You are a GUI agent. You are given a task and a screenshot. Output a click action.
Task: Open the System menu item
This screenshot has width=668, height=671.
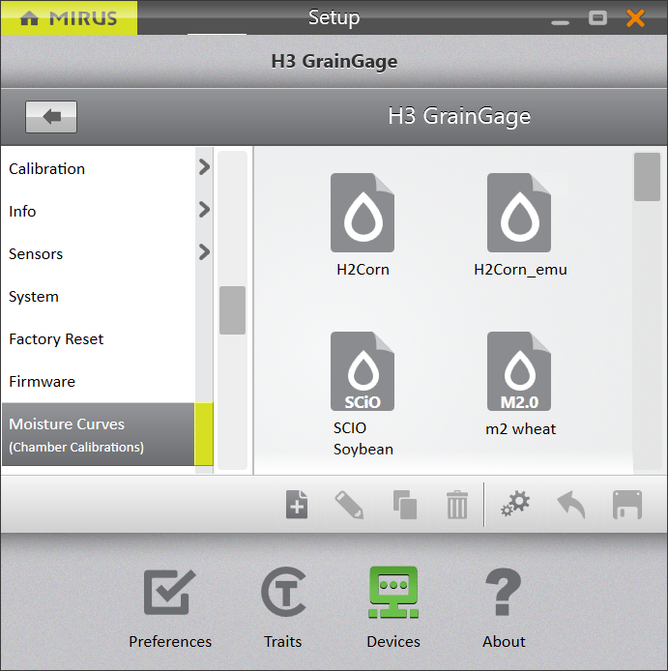pos(34,297)
